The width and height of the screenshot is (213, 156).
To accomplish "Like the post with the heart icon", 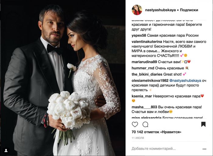I will (x=135, y=124).
